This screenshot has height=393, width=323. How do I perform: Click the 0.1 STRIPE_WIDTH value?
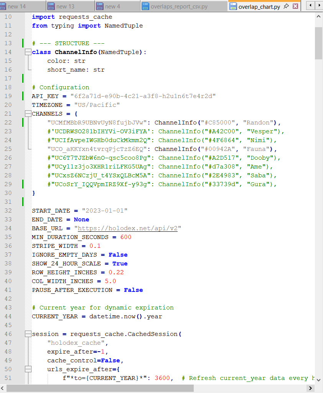[95, 246]
